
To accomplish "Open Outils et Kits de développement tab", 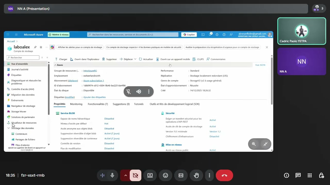I will tap(175, 104).
